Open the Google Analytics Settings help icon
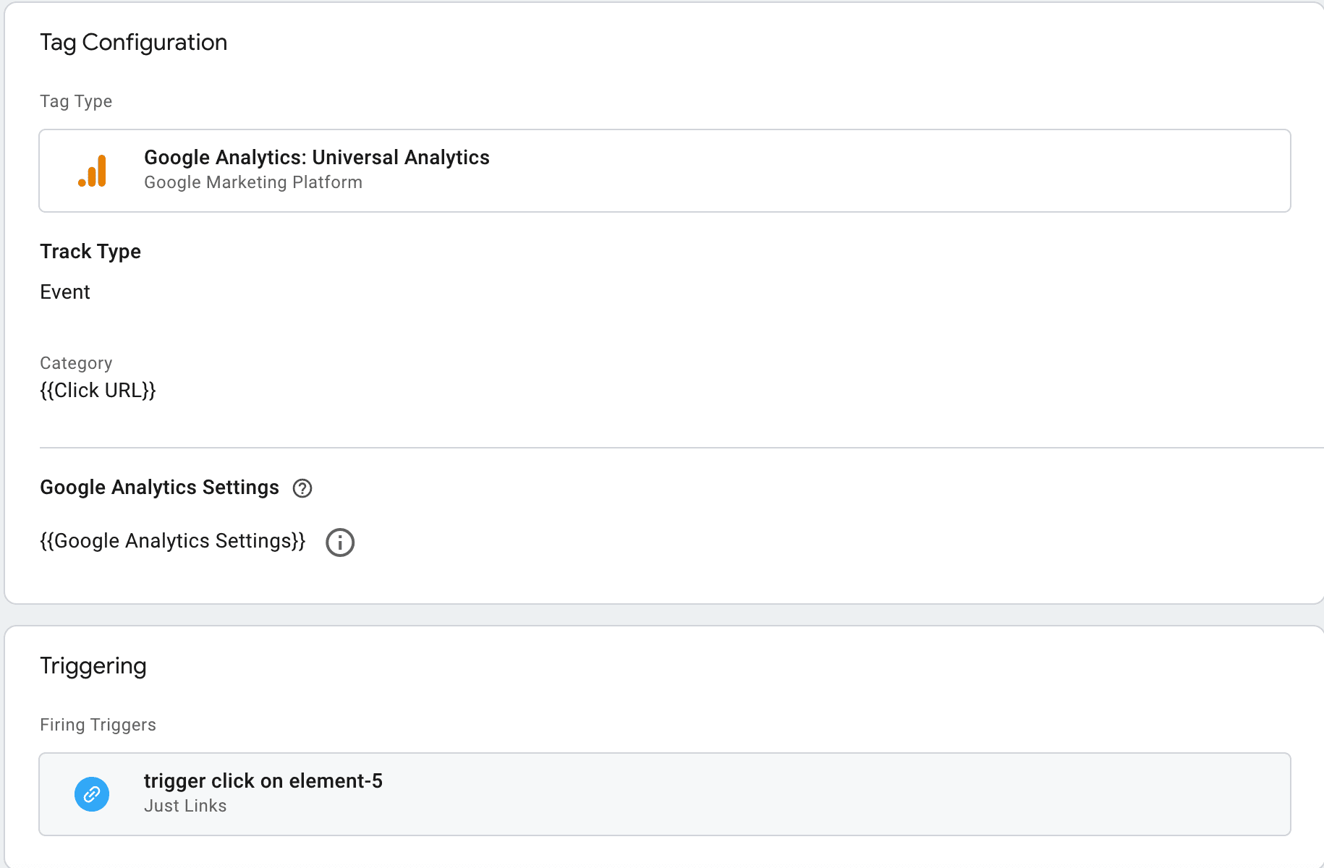The height and width of the screenshot is (868, 1324). (302, 488)
